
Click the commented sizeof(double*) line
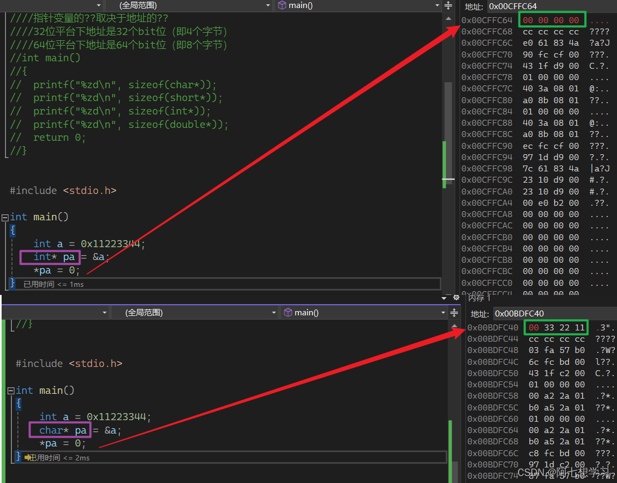click(119, 124)
